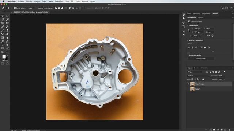Toggle width-height link chain in Transformar
Screen dimensions: 234x131
[189, 30]
